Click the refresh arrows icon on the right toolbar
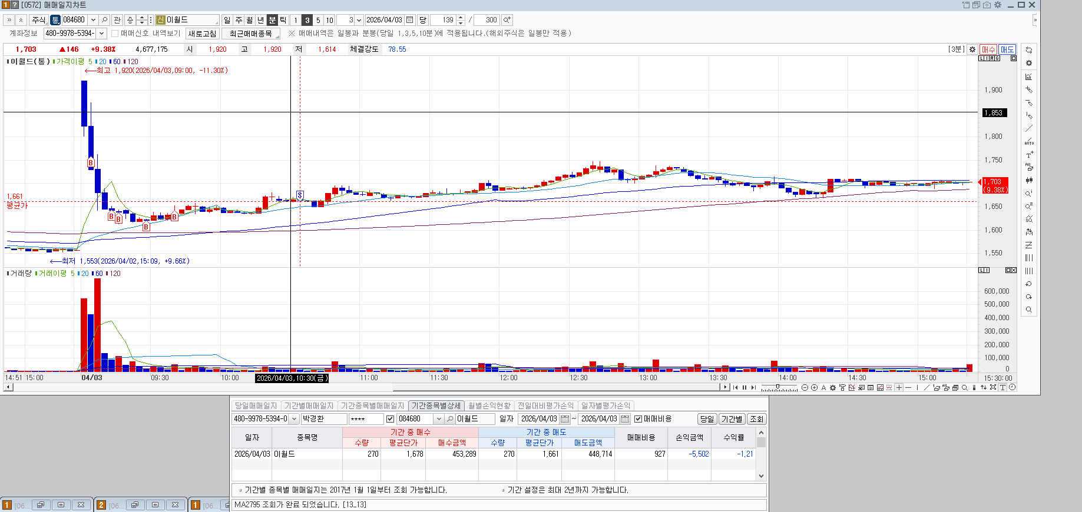 (x=1029, y=50)
